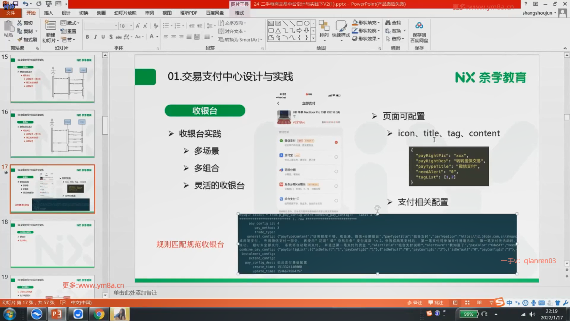Click Convert to SmartArt button
The image size is (570, 321).
240,40
